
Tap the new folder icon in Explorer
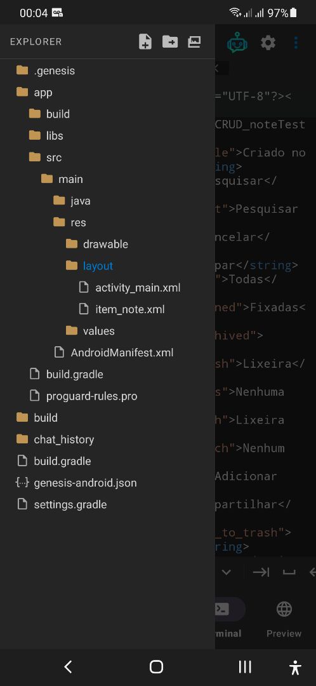pyautogui.click(x=170, y=42)
